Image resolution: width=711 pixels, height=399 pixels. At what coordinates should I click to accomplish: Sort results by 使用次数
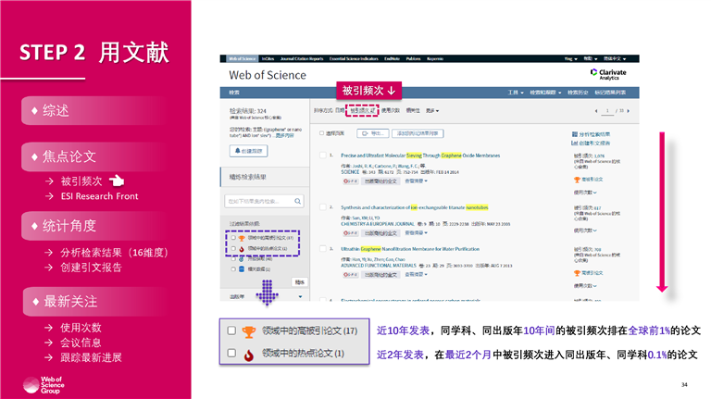pyautogui.click(x=390, y=111)
